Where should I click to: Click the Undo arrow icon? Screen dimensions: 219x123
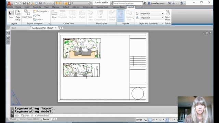pos(44,3)
